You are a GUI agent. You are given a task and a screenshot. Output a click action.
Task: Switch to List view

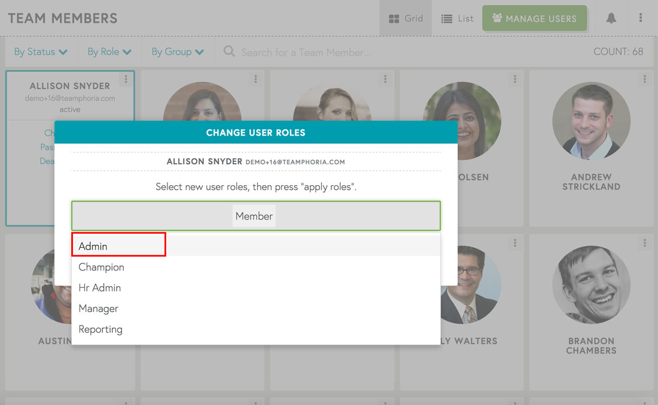pyautogui.click(x=456, y=18)
